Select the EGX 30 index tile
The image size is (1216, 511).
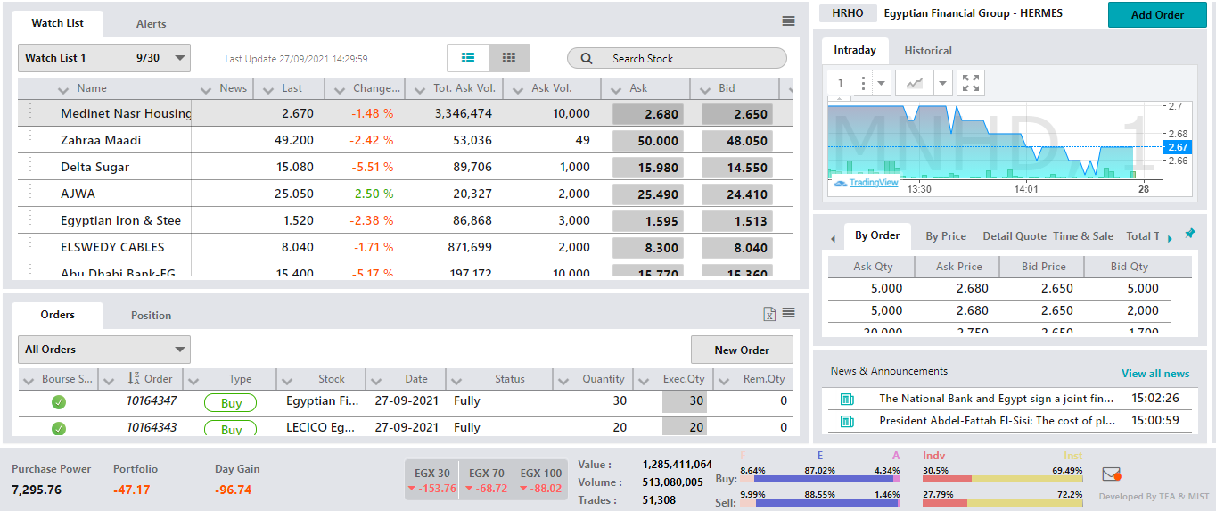tap(431, 480)
